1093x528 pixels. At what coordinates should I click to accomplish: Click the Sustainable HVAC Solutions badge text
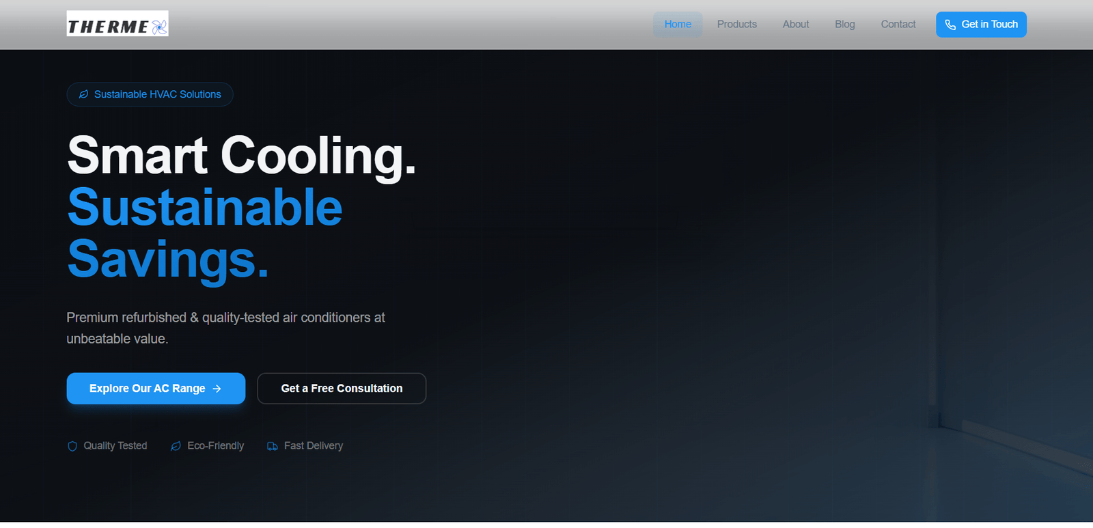157,94
